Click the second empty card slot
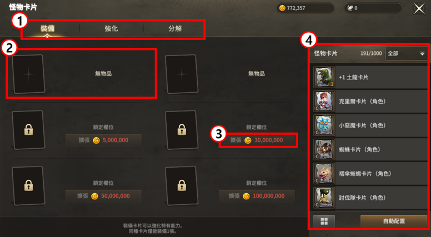The width and height of the screenshot is (431, 237). (182, 74)
